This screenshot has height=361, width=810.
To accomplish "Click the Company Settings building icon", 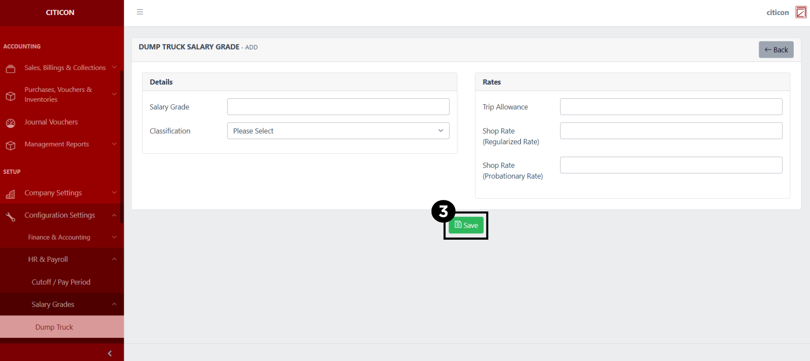I will [11, 194].
